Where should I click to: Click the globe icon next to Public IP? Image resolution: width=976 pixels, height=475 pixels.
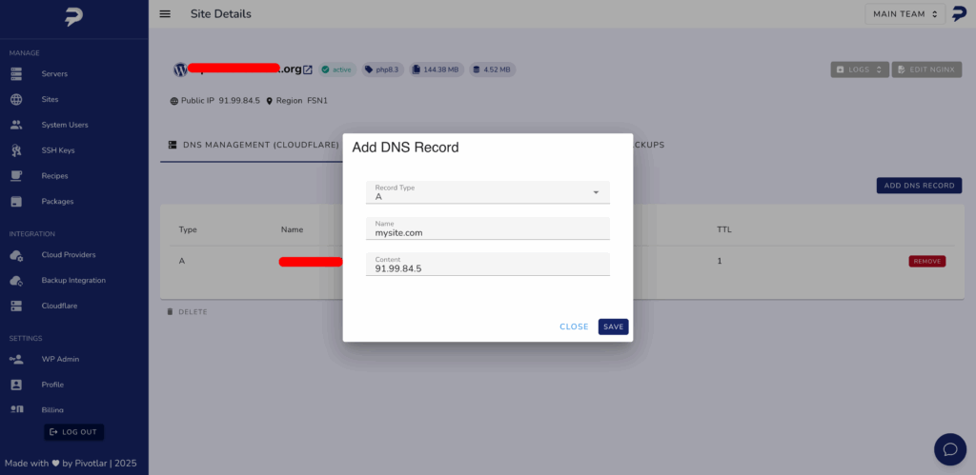tap(173, 101)
